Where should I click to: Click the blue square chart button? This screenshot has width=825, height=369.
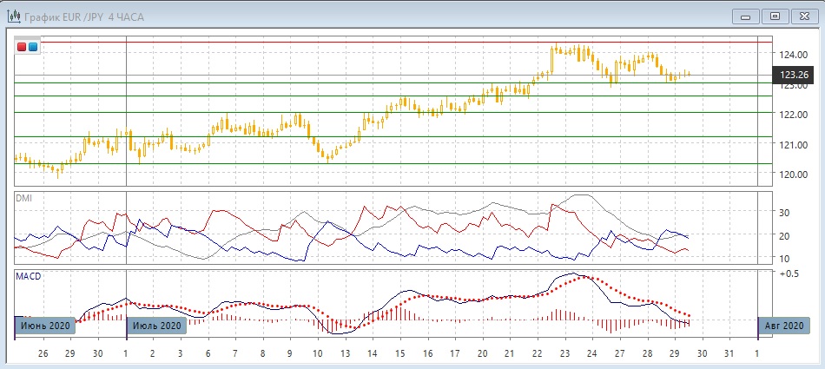(x=33, y=47)
